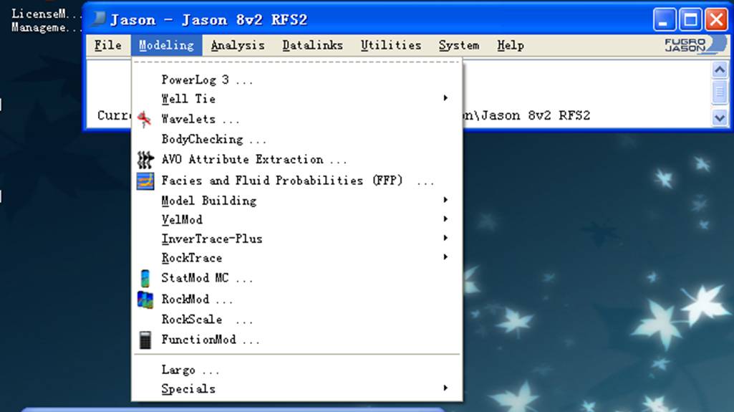Open the Help menu
Screen dimensions: 734x412
pos(511,45)
